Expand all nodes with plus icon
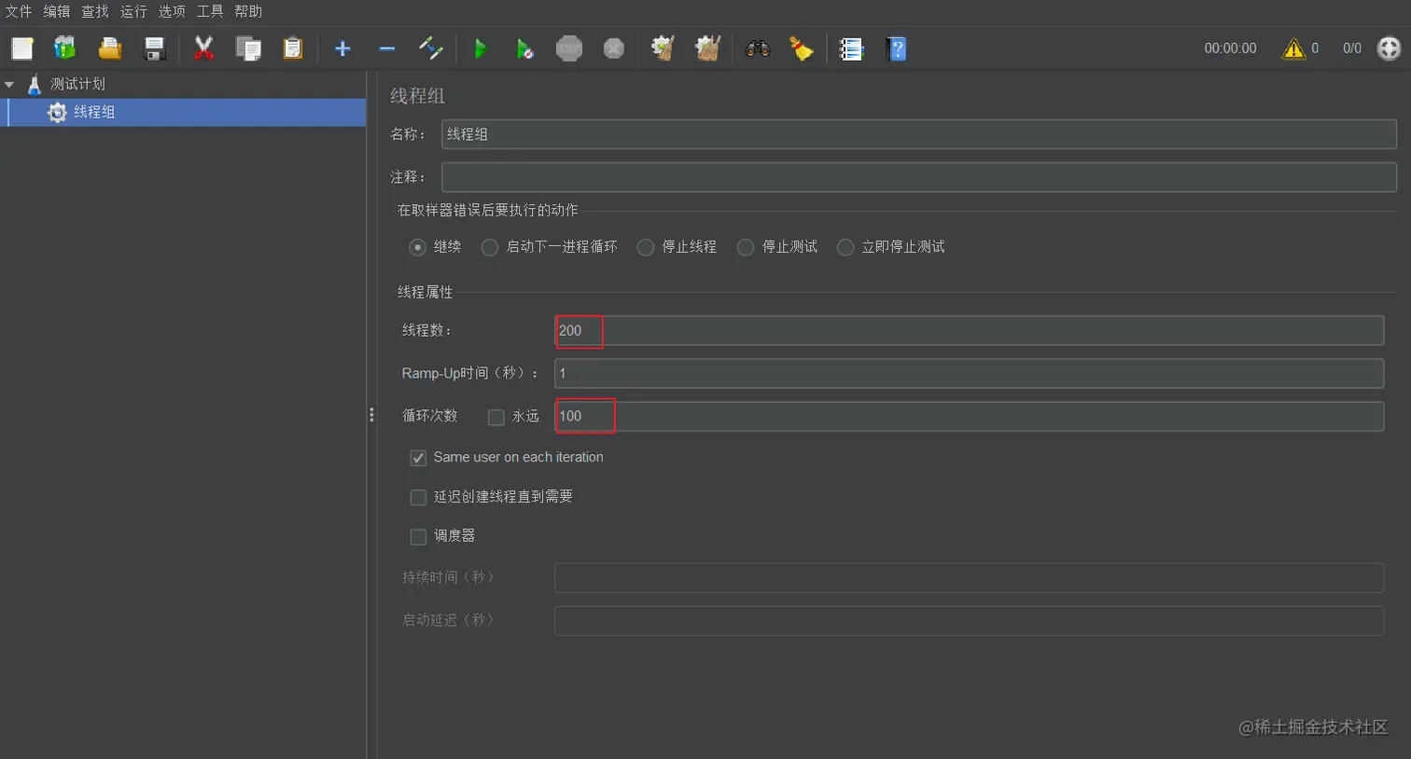The width and height of the screenshot is (1411, 759). tap(342, 48)
